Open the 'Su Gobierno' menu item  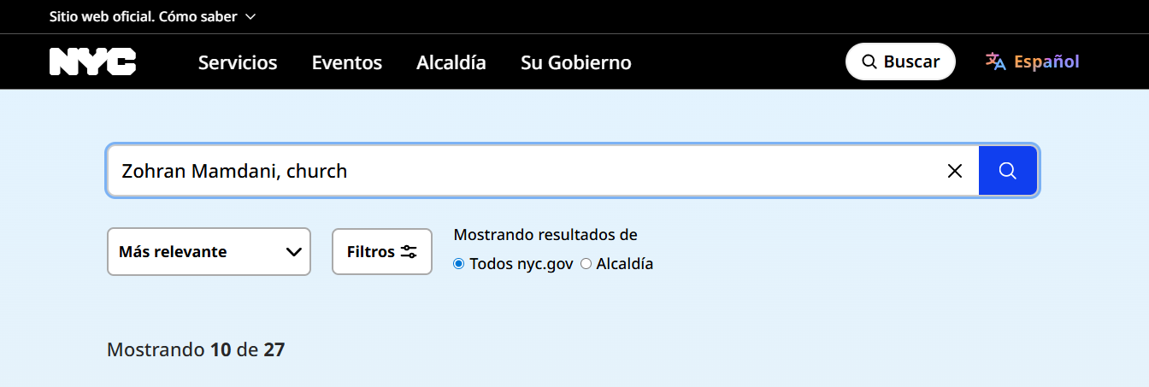(575, 62)
